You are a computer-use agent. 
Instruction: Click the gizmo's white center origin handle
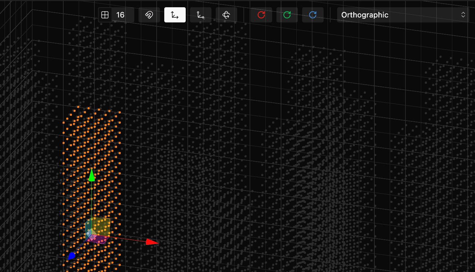pos(92,235)
